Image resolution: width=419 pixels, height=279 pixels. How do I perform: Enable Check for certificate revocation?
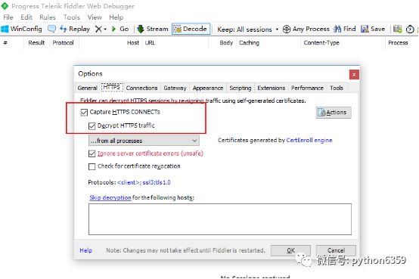(92, 166)
